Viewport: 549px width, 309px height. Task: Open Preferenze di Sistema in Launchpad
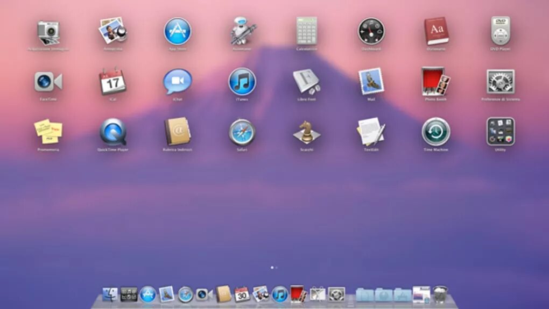pyautogui.click(x=501, y=82)
